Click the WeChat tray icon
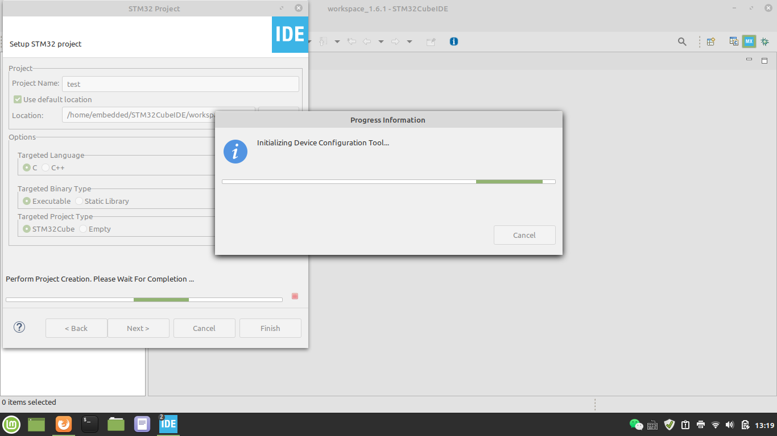The height and width of the screenshot is (436, 777). (636, 425)
